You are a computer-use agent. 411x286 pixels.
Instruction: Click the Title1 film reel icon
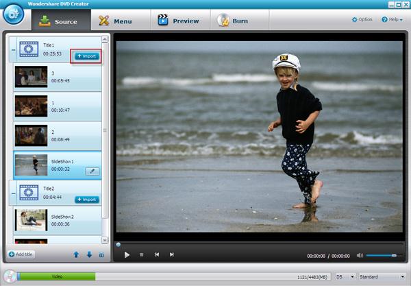point(29,49)
